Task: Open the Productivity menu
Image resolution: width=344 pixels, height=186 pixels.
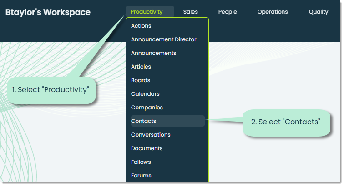Action: point(150,12)
